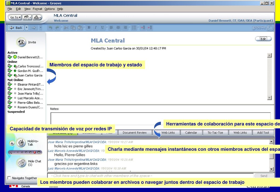This screenshot has width=280, height=192.
Task: Click the Back arrow button
Action: point(16,28)
